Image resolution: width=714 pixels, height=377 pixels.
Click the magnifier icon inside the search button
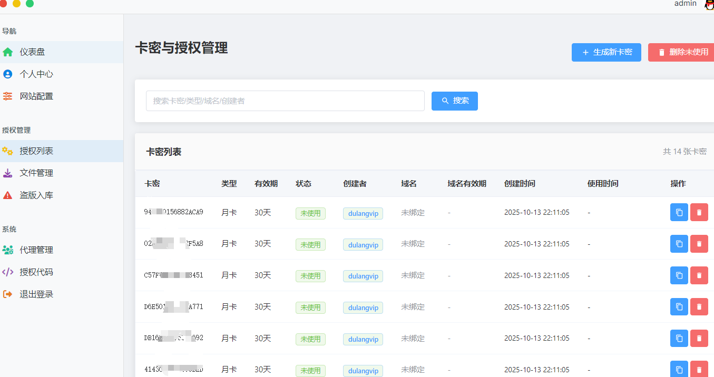coord(444,101)
